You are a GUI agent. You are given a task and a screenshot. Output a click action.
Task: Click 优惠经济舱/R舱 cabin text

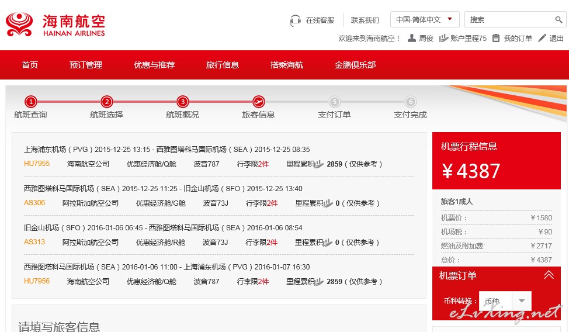coord(161,243)
